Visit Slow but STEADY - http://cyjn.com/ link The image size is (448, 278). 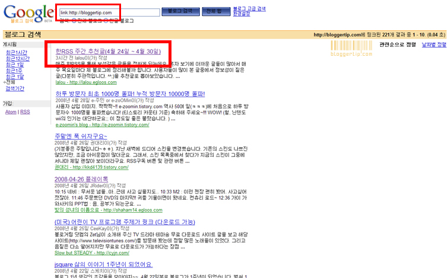pos(92,253)
